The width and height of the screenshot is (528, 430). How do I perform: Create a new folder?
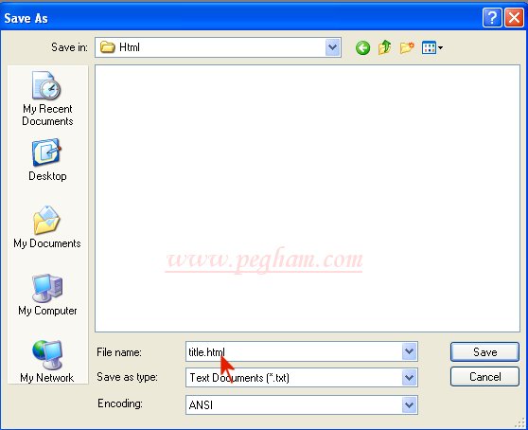(407, 47)
